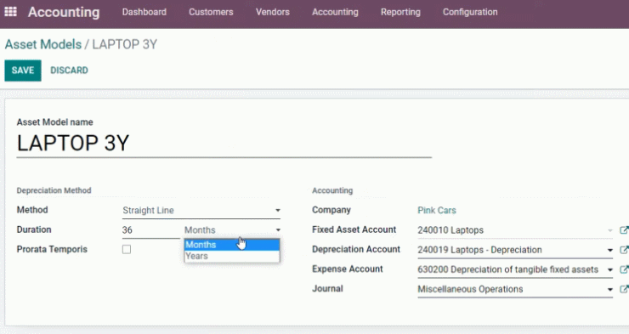The height and width of the screenshot is (334, 629).
Task: Edit the Duration value field showing 36
Action: [x=150, y=230]
